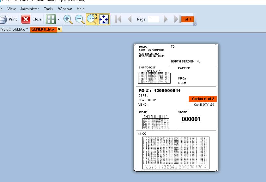The height and width of the screenshot is (182, 266).
Task: Go to the next page
Action: click(166, 19)
